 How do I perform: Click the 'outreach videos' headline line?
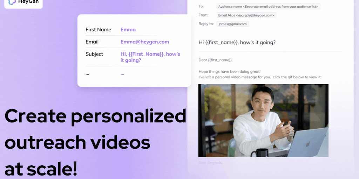(77, 142)
